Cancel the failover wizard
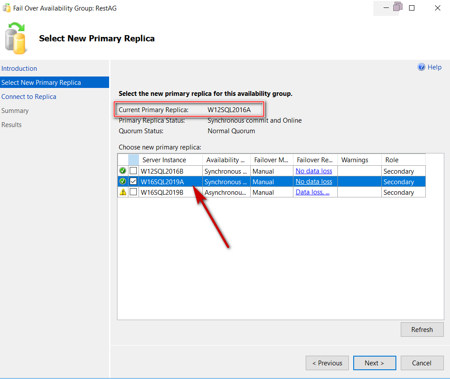Image resolution: width=450 pixels, height=379 pixels. point(422,363)
